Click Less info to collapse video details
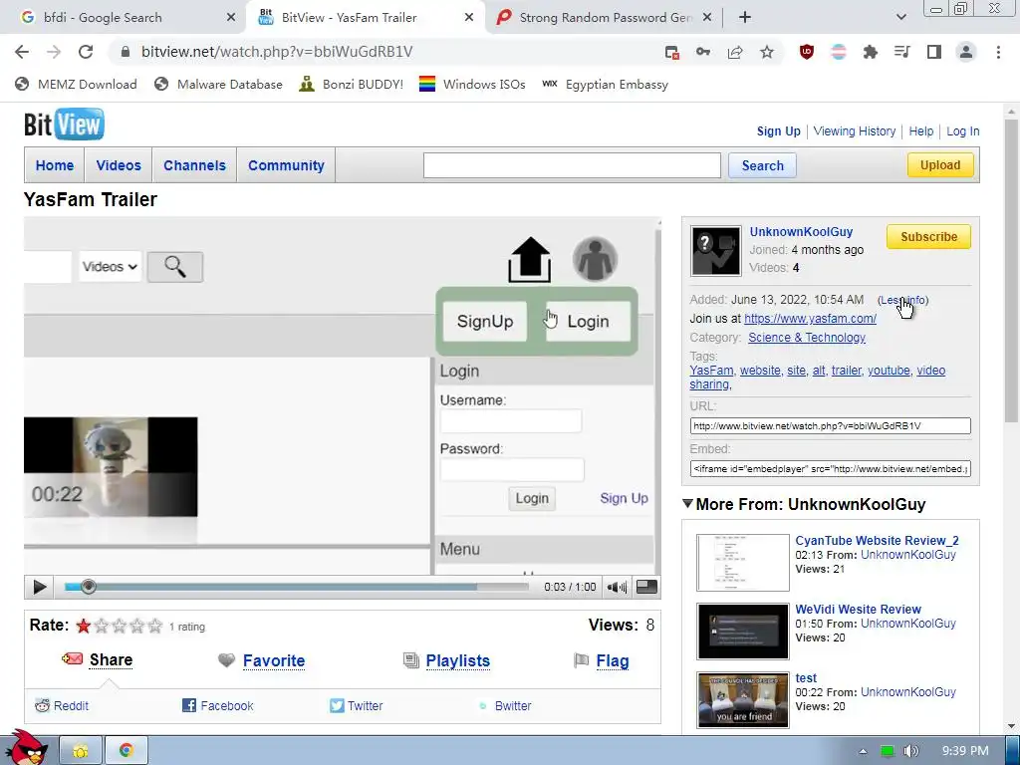Screen dimensions: 1020x765 (902, 300)
